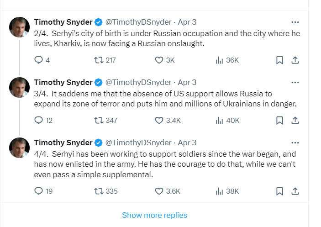Reply to the 2/4 tweet
321x227 pixels.
[39, 60]
